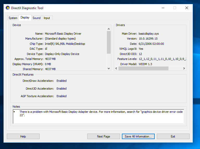Click 'Intel(R) SKL/KBL Mobile/Desktop' chip type value
The image size is (200, 149).
point(65,44)
